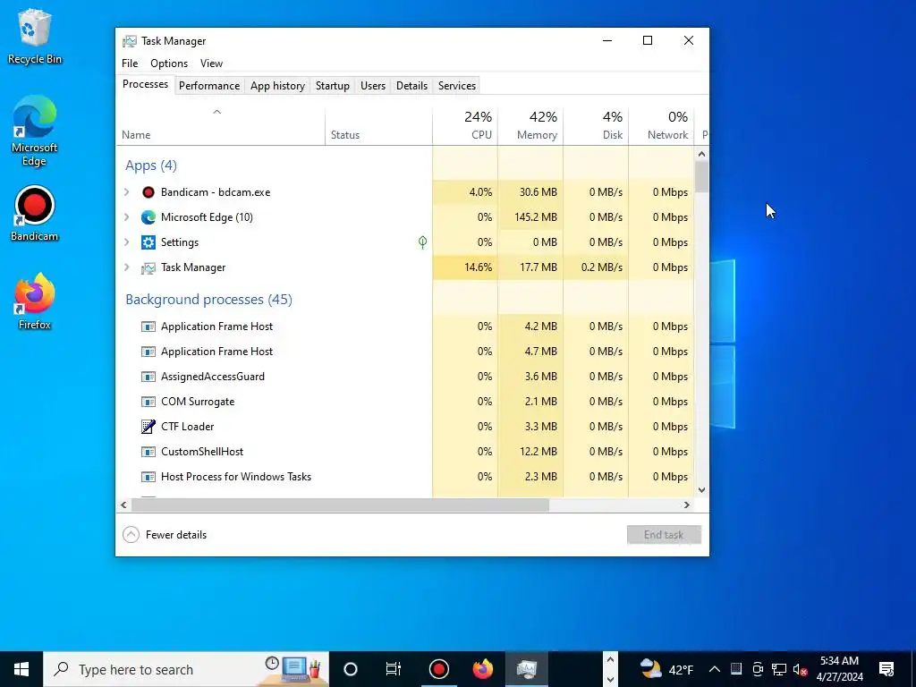The height and width of the screenshot is (687, 916).
Task: Open the Options menu
Action: 169,64
